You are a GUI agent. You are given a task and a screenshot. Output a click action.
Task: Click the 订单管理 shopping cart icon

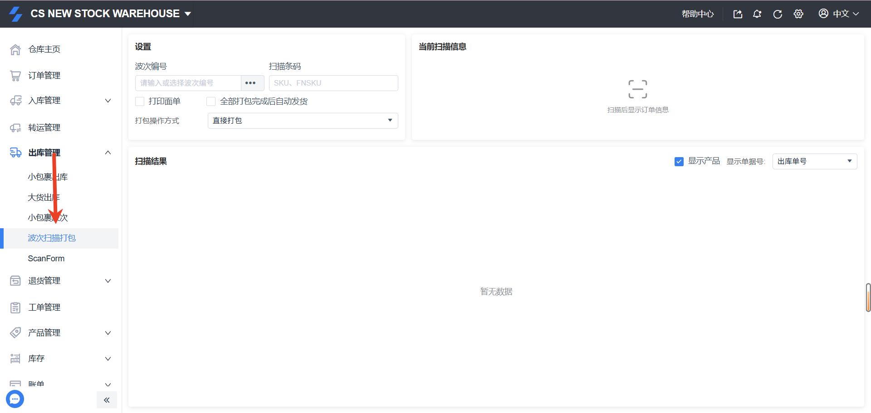[15, 76]
